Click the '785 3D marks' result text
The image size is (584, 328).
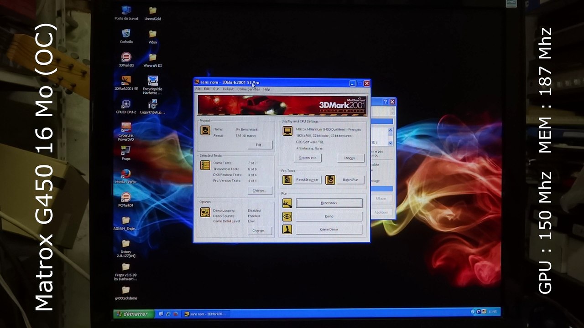[245, 136]
